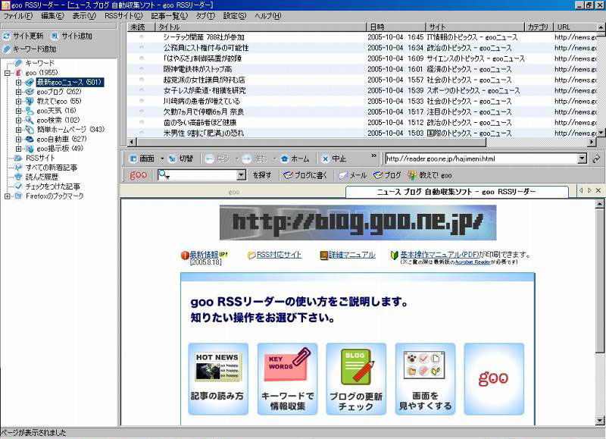The width and height of the screenshot is (606, 439).
Task: Click the サイト更新 refresh icon
Action: 6,36
